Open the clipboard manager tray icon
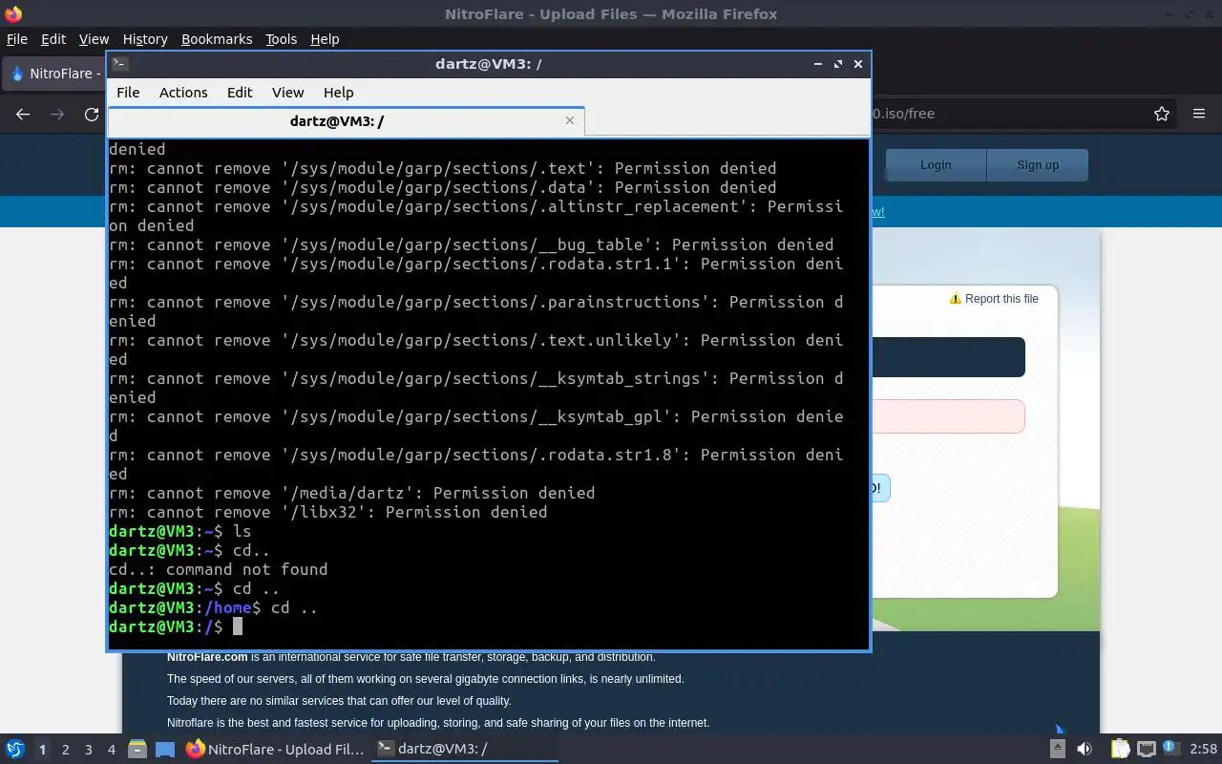This screenshot has width=1222, height=764. pos(1119,749)
